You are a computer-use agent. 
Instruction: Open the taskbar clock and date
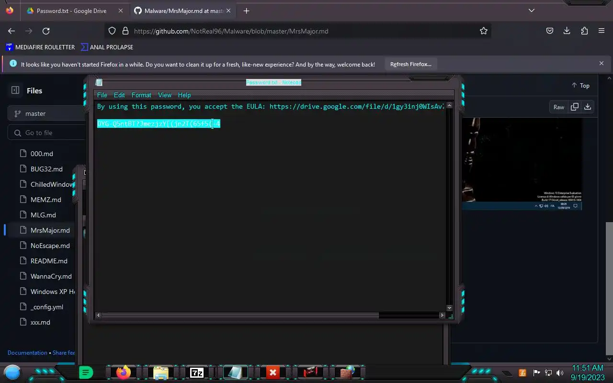[587, 372]
